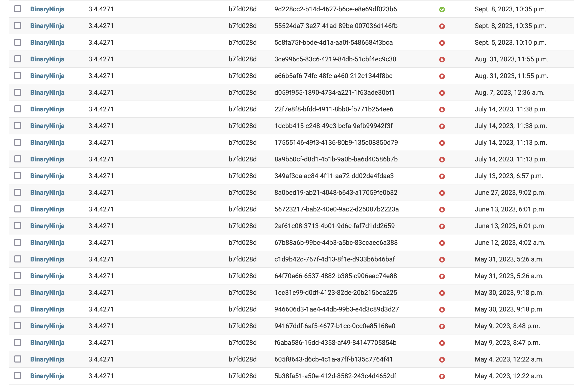Tick the checkbox on the July 13 row
581x385 pixels.
[17, 176]
